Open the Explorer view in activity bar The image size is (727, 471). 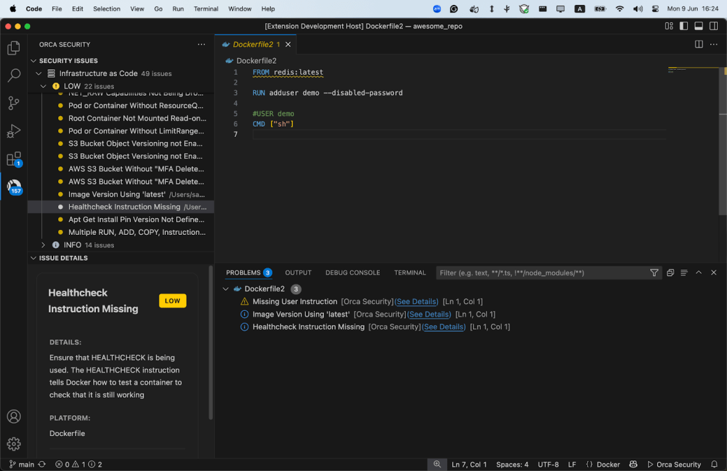click(x=14, y=48)
